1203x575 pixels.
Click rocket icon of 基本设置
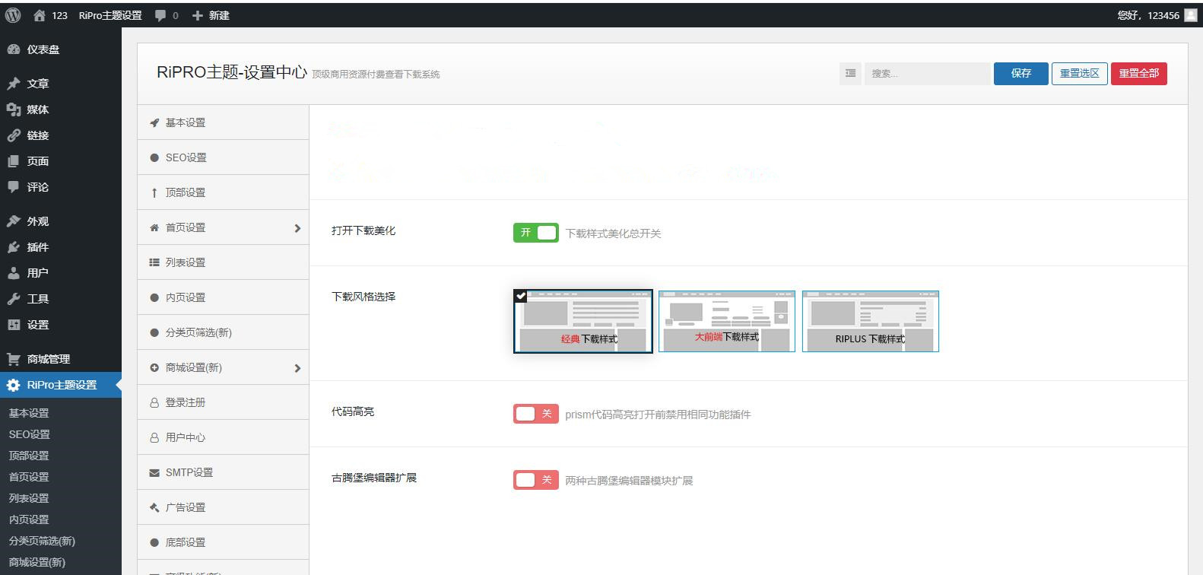(154, 122)
